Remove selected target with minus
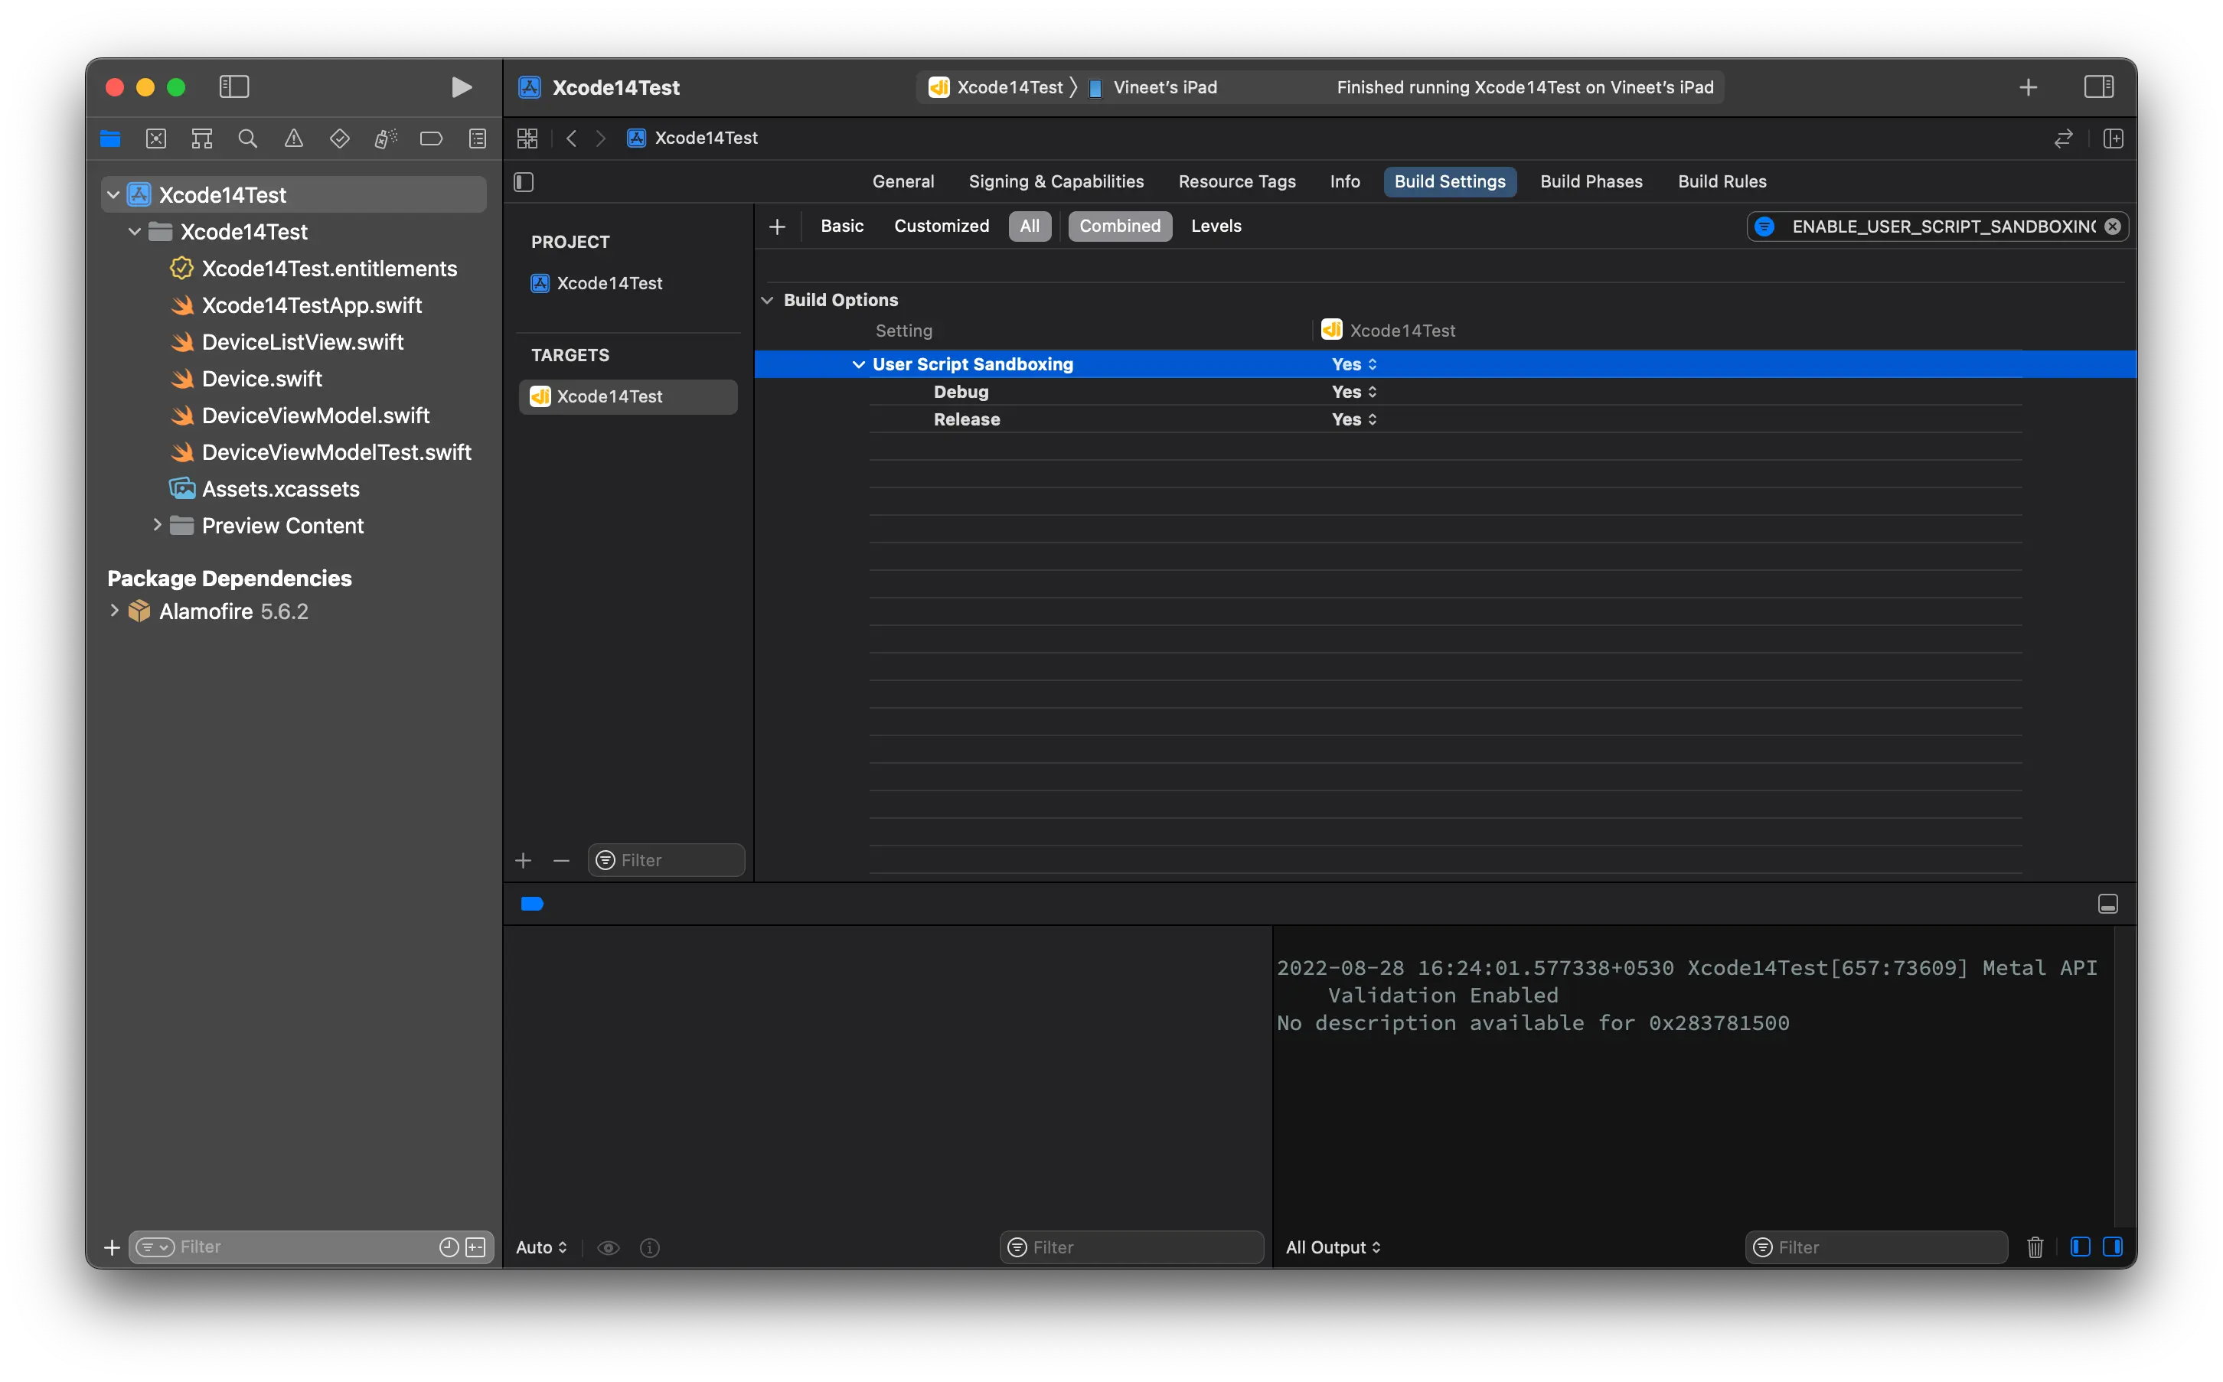This screenshot has height=1382, width=2223. coord(561,860)
